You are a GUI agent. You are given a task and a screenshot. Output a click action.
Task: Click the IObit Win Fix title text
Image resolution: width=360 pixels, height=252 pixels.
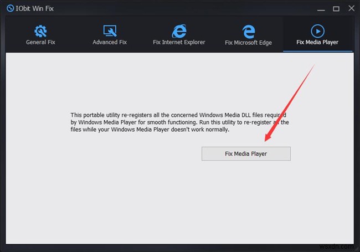35,8
